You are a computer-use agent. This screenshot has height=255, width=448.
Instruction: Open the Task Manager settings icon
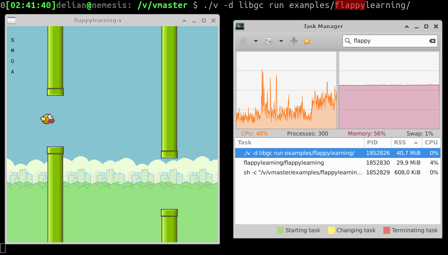pyautogui.click(x=243, y=41)
